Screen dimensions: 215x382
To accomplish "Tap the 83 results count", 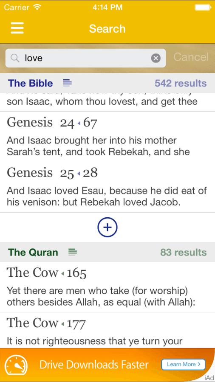I will click(x=183, y=253).
